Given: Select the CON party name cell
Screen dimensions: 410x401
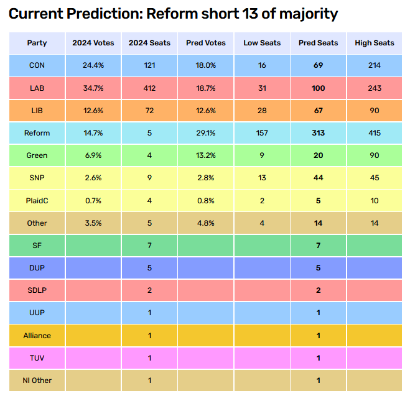Looking at the screenshot, I should pos(37,65).
